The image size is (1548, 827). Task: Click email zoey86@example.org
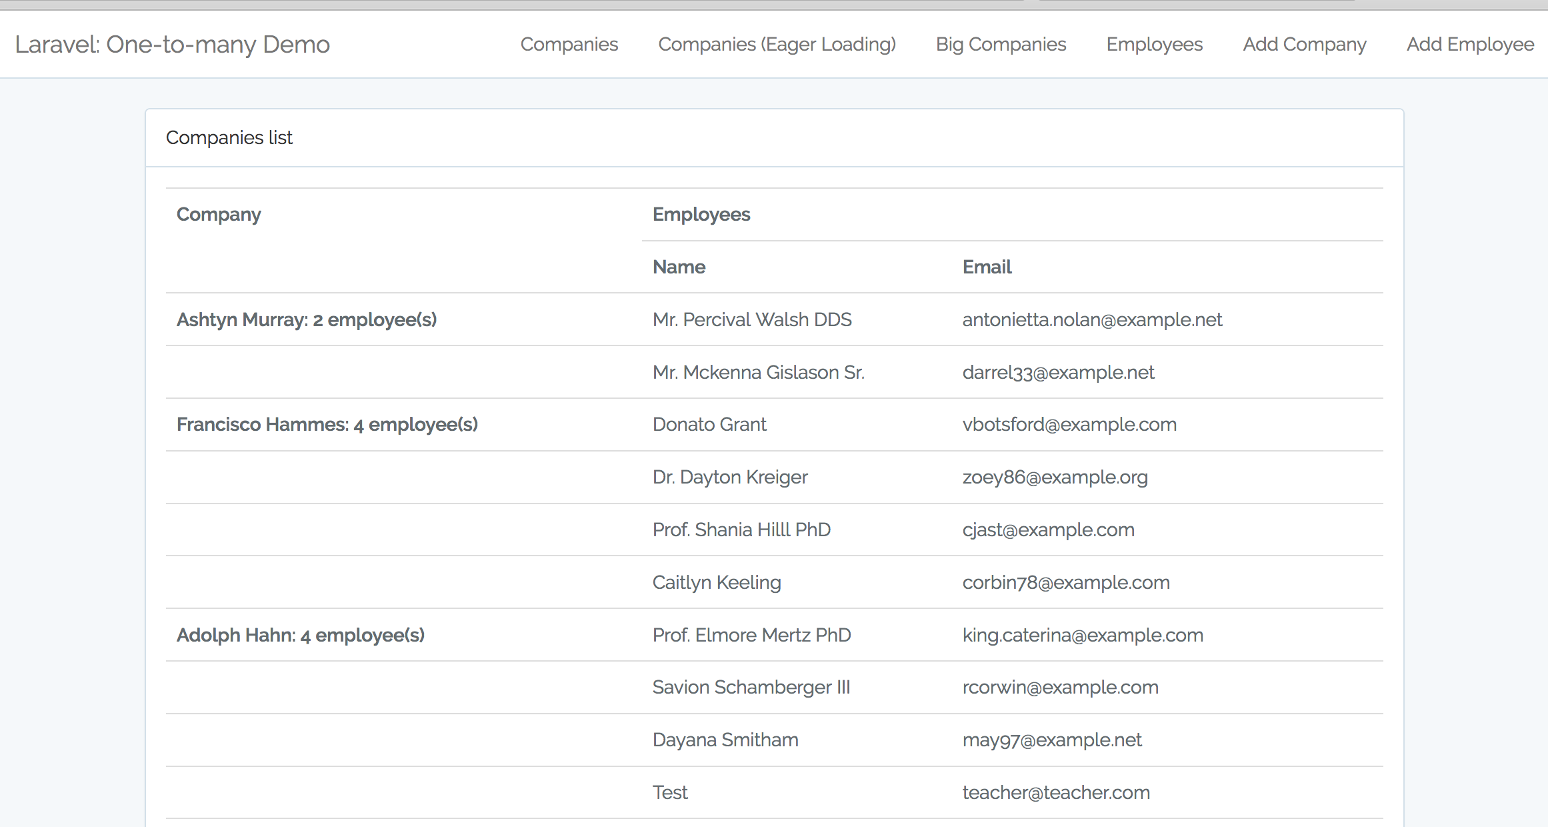click(x=1055, y=477)
